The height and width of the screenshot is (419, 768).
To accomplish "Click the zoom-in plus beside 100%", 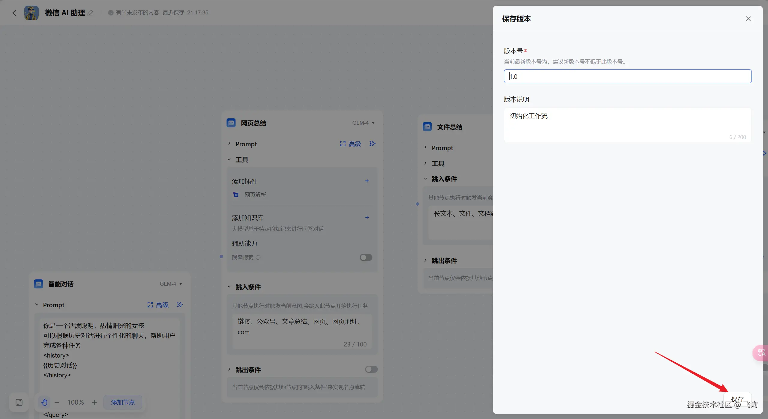I will pos(94,402).
